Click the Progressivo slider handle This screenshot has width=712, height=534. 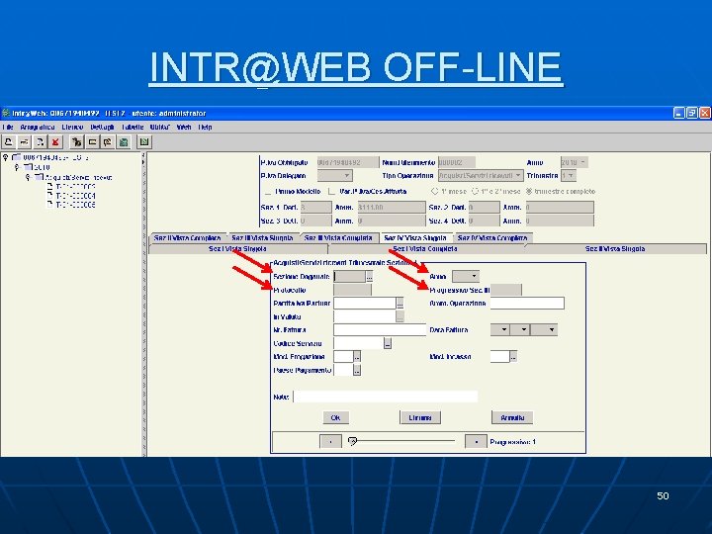(352, 441)
